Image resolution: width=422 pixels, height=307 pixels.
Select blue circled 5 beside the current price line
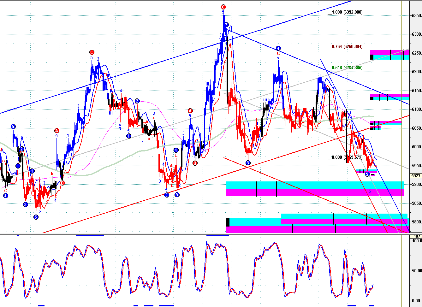pos(367,174)
